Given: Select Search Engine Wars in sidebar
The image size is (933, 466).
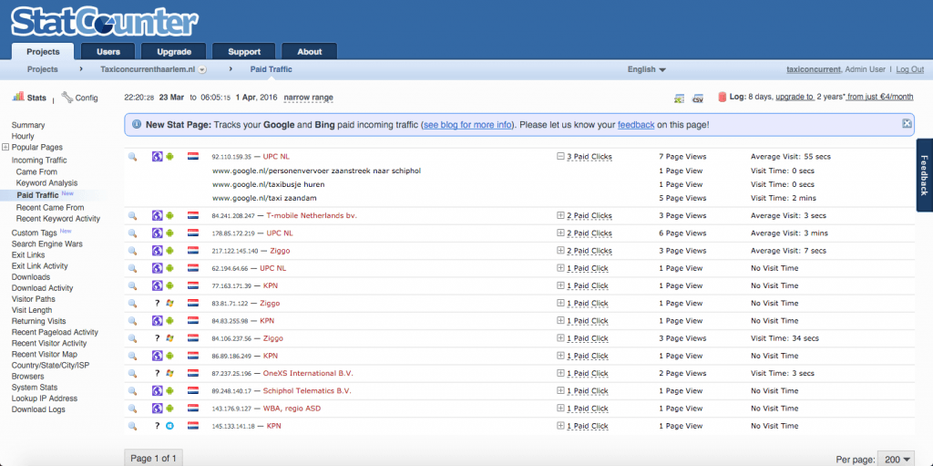Looking at the screenshot, I should 47,243.
